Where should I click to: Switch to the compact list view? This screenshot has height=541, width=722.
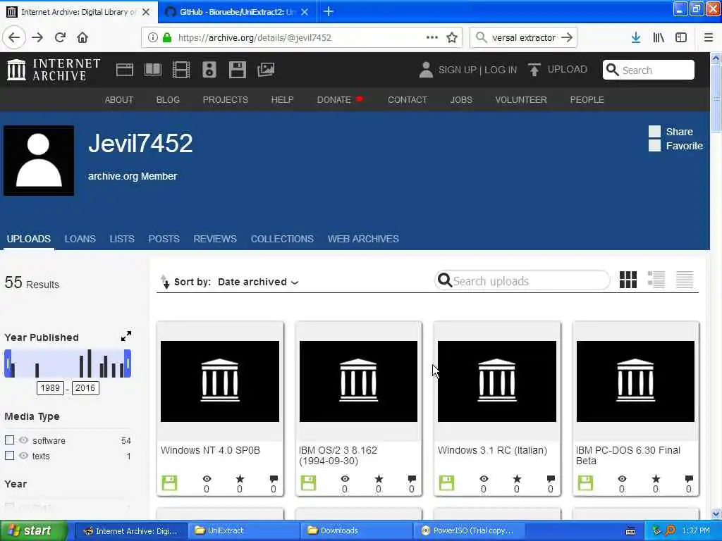point(684,280)
